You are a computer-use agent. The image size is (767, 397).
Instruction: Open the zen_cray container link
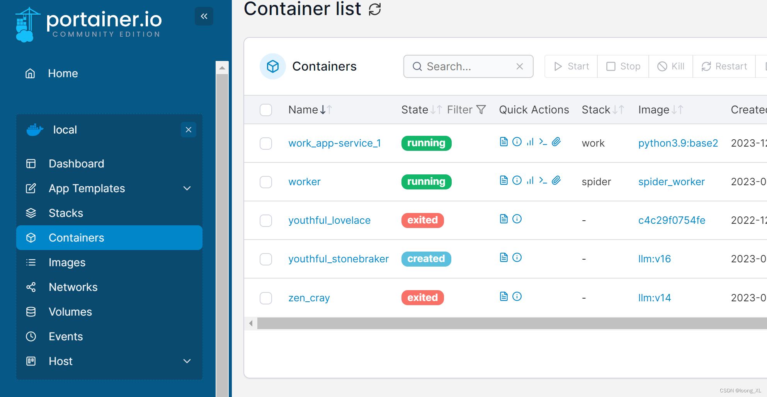(309, 298)
